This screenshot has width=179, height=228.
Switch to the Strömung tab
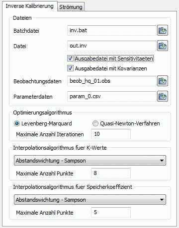71,7
